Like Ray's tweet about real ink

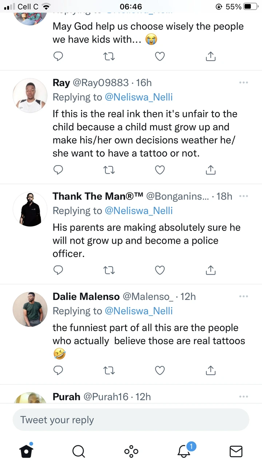[160, 170]
